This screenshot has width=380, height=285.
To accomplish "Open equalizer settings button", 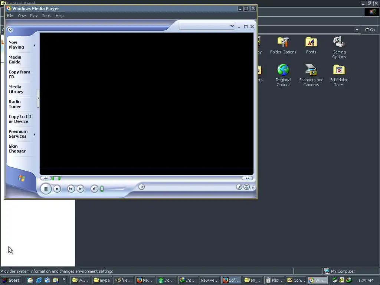I will pyautogui.click(x=141, y=187).
